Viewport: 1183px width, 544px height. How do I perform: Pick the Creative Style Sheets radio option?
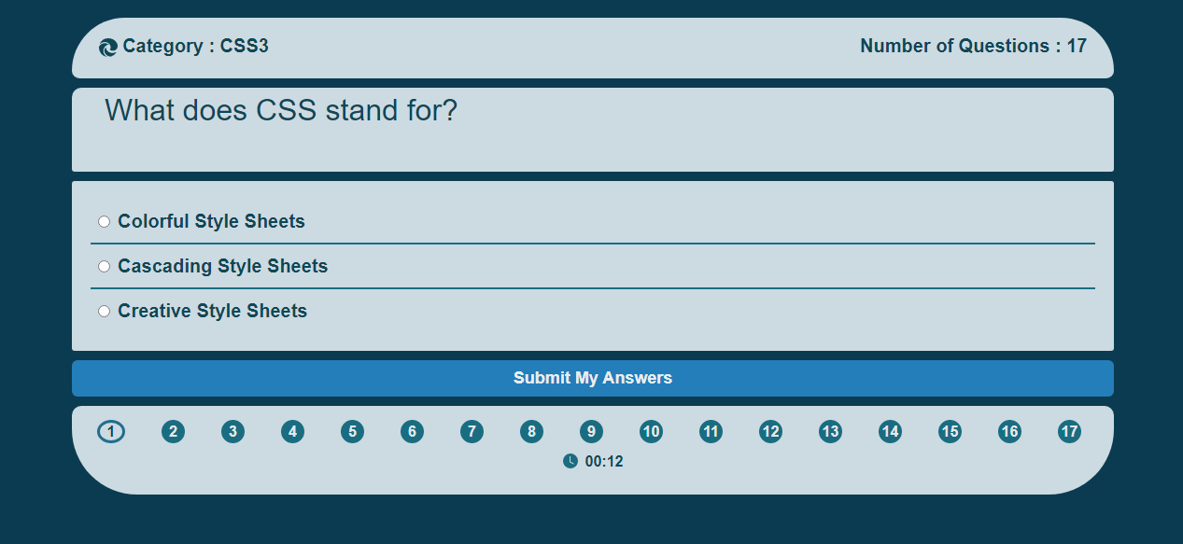pyautogui.click(x=105, y=312)
